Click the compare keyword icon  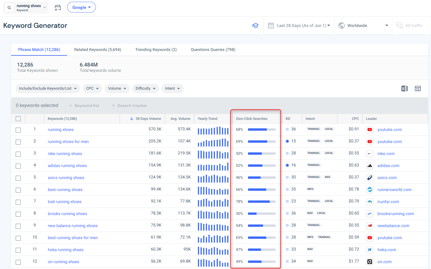pos(58,8)
